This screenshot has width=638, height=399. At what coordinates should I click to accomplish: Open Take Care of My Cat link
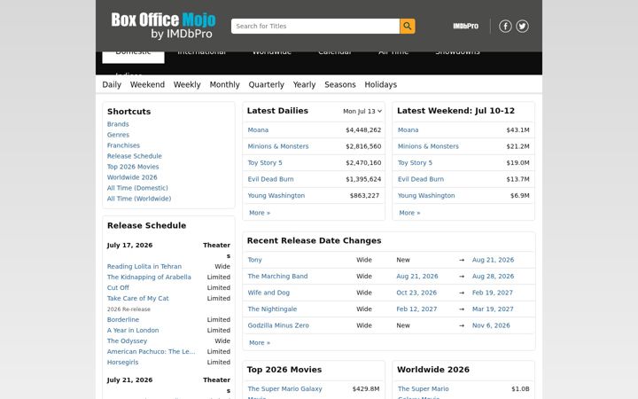tap(137, 298)
